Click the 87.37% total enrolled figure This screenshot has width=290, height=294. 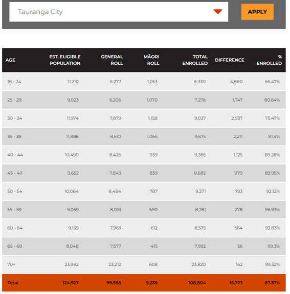pos(272,283)
